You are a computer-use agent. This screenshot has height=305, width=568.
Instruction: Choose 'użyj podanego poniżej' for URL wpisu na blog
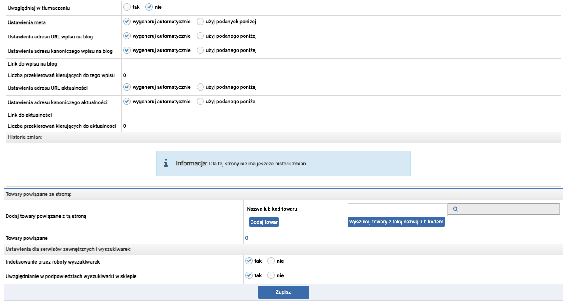coord(200,36)
